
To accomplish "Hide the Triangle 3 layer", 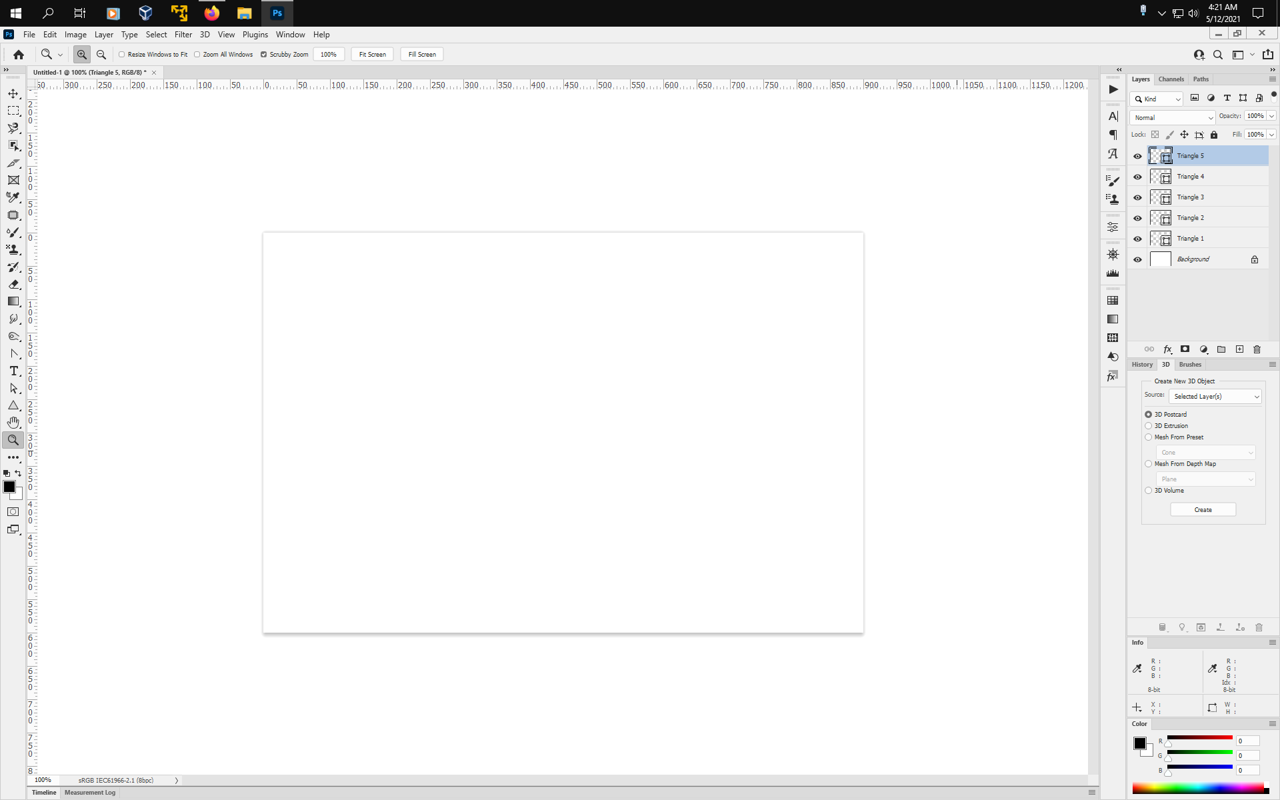I will point(1137,197).
